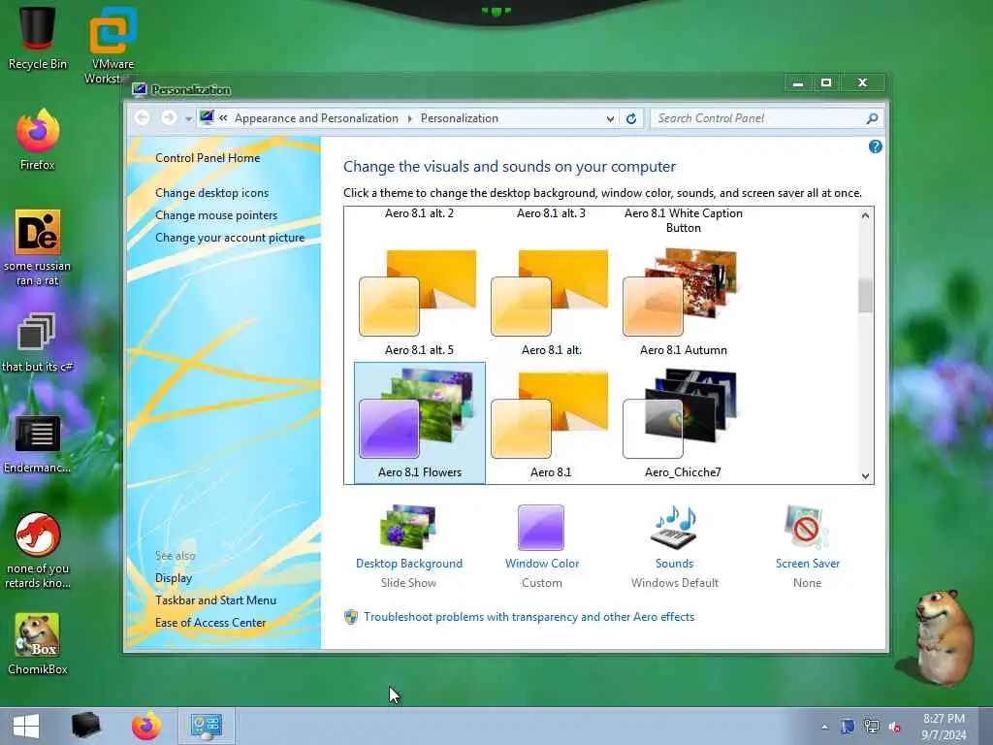Open Firefox from the taskbar

coord(146,726)
